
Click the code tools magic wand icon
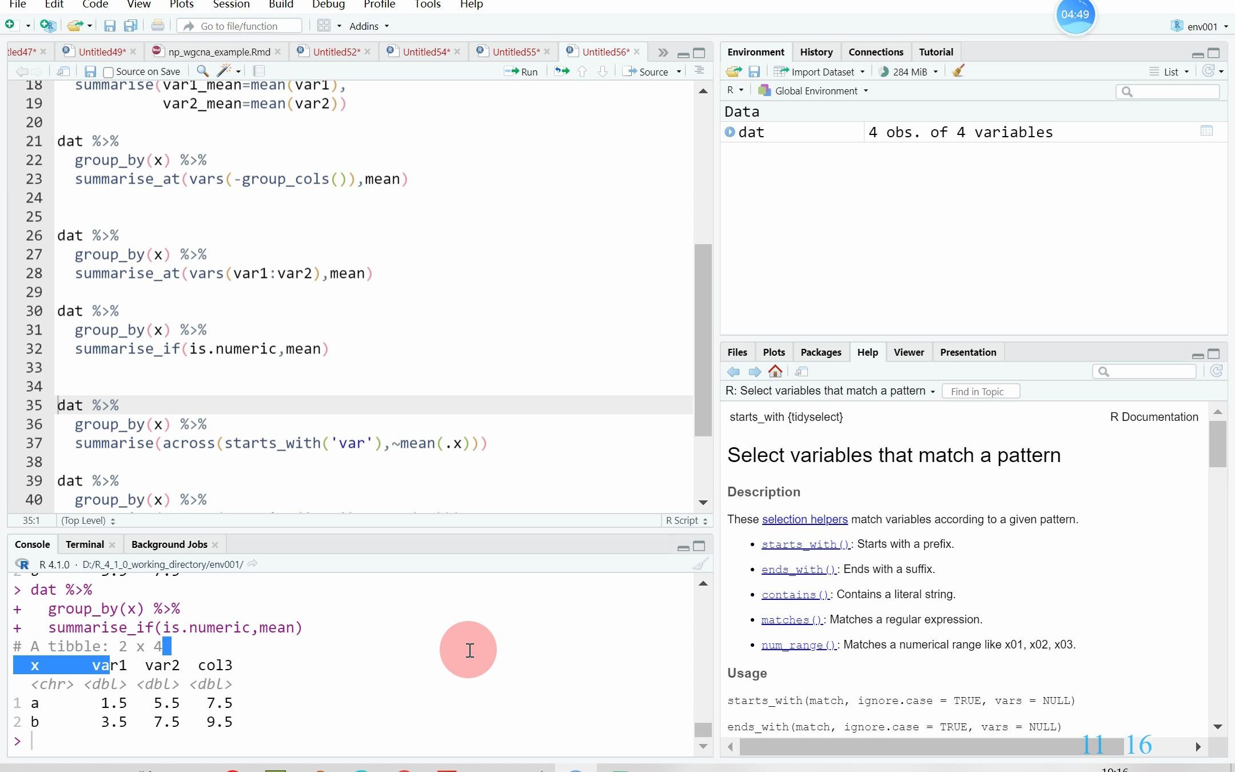point(224,71)
